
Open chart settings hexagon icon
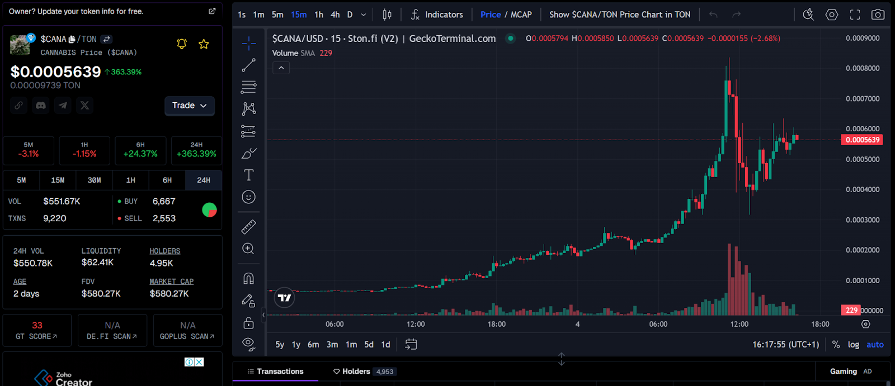click(832, 15)
